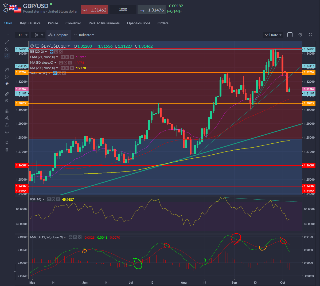This screenshot has height=286, width=320.
Task: Expand the candlestick chart type dropdown
Action: (x=38, y=35)
